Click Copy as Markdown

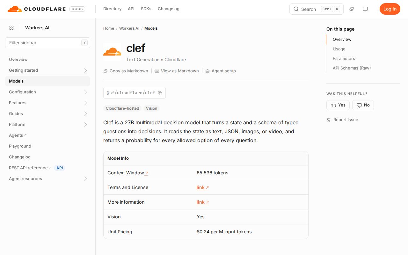point(126,71)
